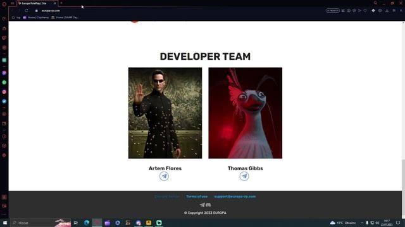Close the Europa RolePlay tab
The image size is (405, 227).
55,3
